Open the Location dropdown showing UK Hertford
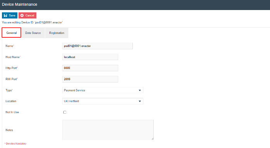 point(103,101)
